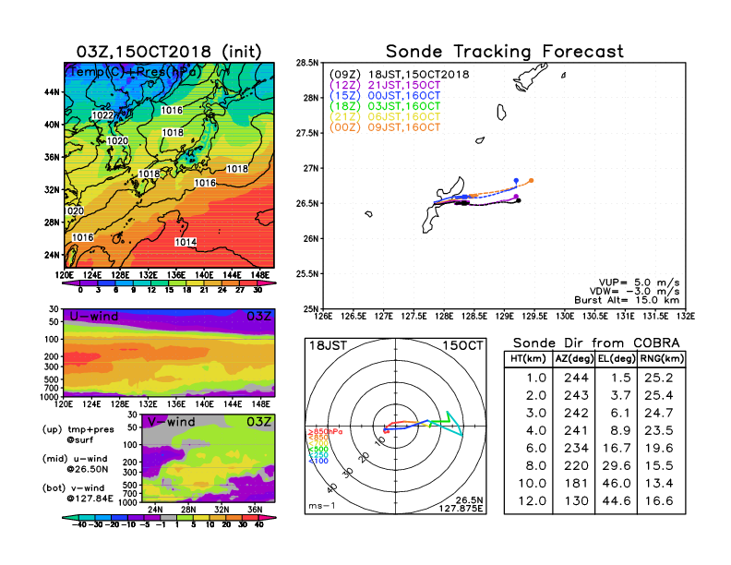Click the 'HT(km)' column header

point(528,359)
